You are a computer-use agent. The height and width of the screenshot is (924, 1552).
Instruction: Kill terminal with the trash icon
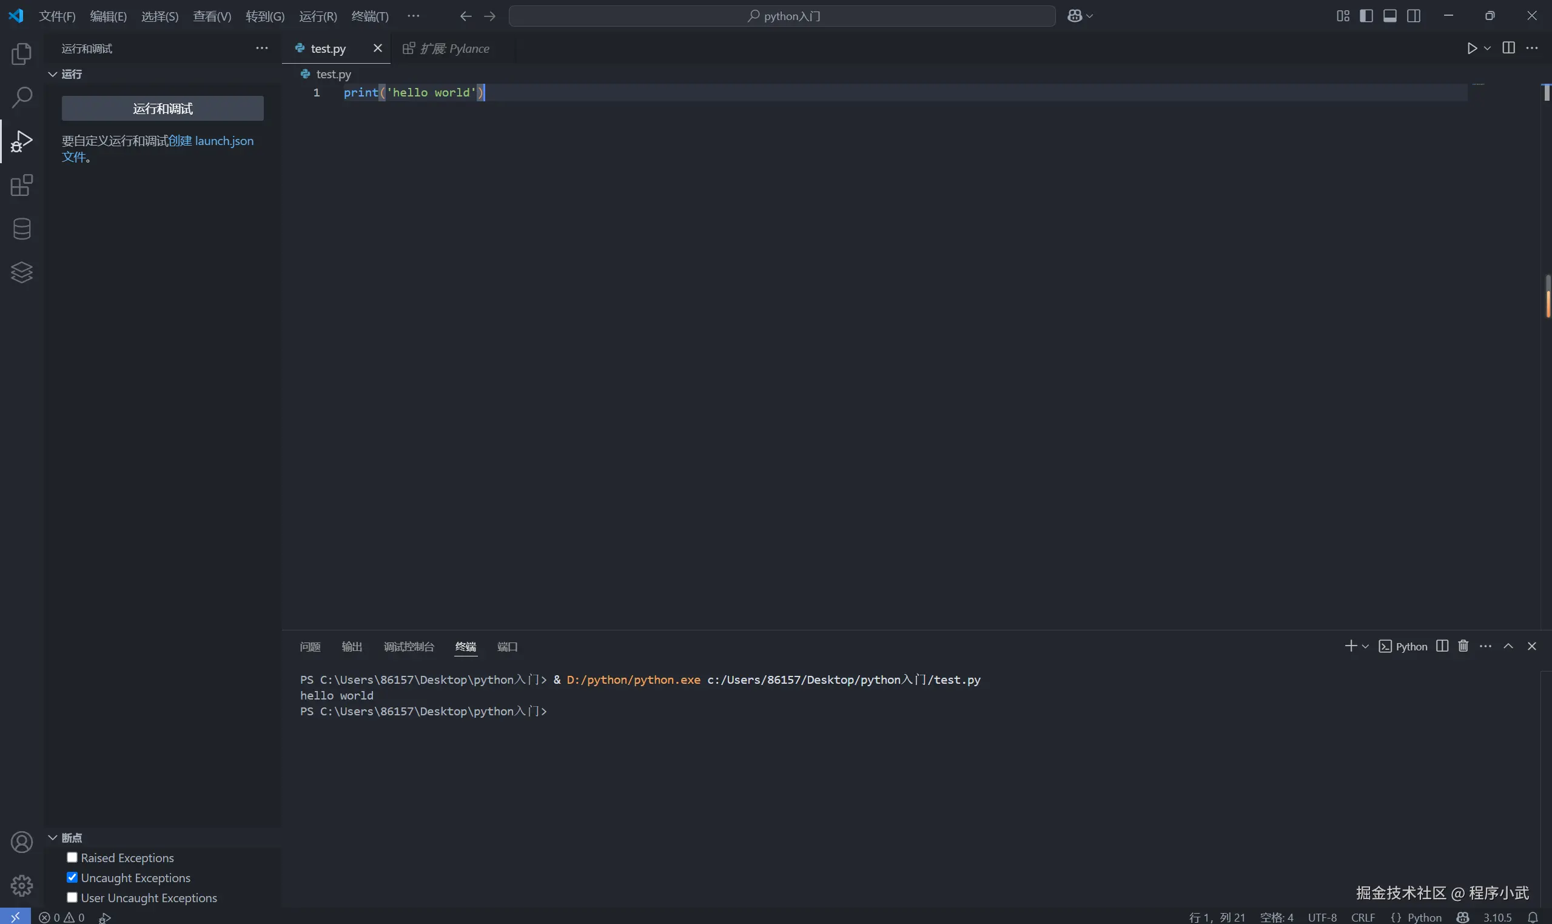pyautogui.click(x=1463, y=646)
